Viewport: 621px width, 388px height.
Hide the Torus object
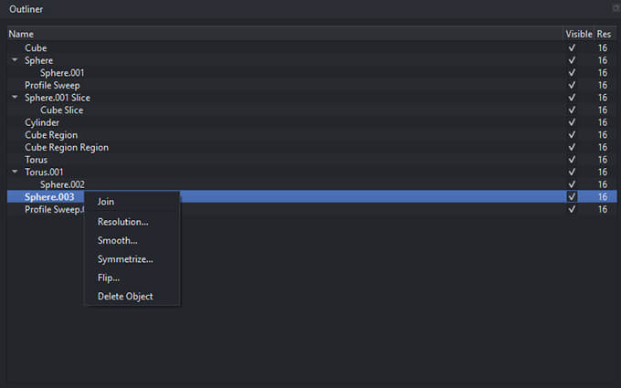(572, 160)
